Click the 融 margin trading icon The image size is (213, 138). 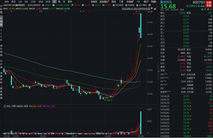coord(202,9)
